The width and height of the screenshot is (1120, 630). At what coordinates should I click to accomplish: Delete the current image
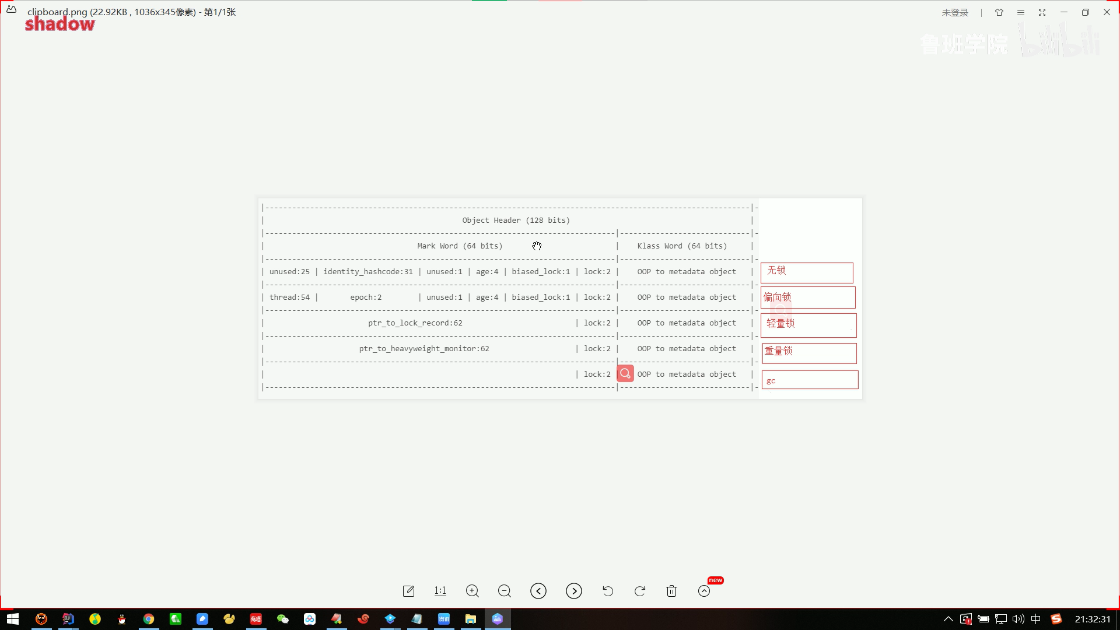coord(671,591)
